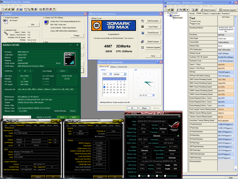Open the CPU #1 selector dropdown in AIDA64 CPUID
The image size is (238, 179).
click(17, 117)
